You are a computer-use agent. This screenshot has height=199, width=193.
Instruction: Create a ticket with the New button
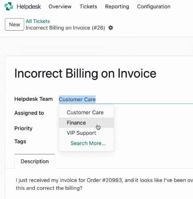[15, 25]
